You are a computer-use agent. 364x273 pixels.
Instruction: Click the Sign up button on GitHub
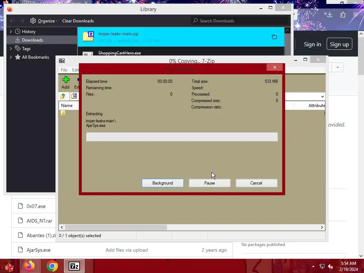point(339,44)
